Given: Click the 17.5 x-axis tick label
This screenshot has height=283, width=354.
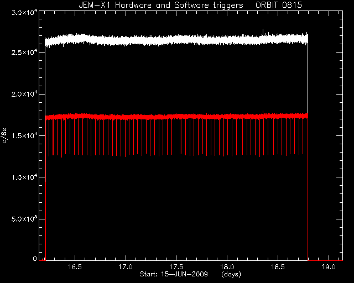Looking at the screenshot, I should (176, 267).
